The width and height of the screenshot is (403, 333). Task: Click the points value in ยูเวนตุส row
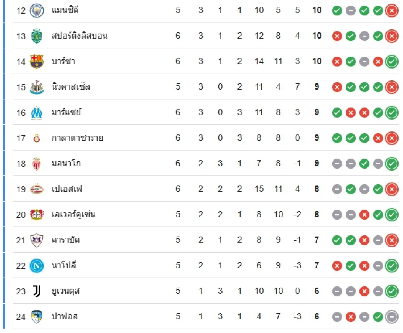pyautogui.click(x=317, y=291)
